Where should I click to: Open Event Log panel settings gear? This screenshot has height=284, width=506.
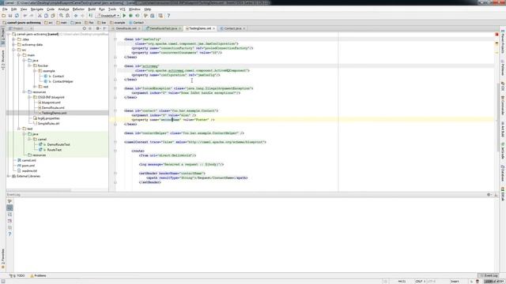click(x=489, y=195)
